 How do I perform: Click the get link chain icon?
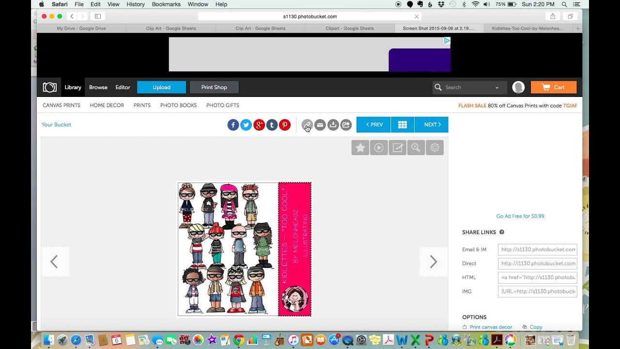tap(307, 125)
